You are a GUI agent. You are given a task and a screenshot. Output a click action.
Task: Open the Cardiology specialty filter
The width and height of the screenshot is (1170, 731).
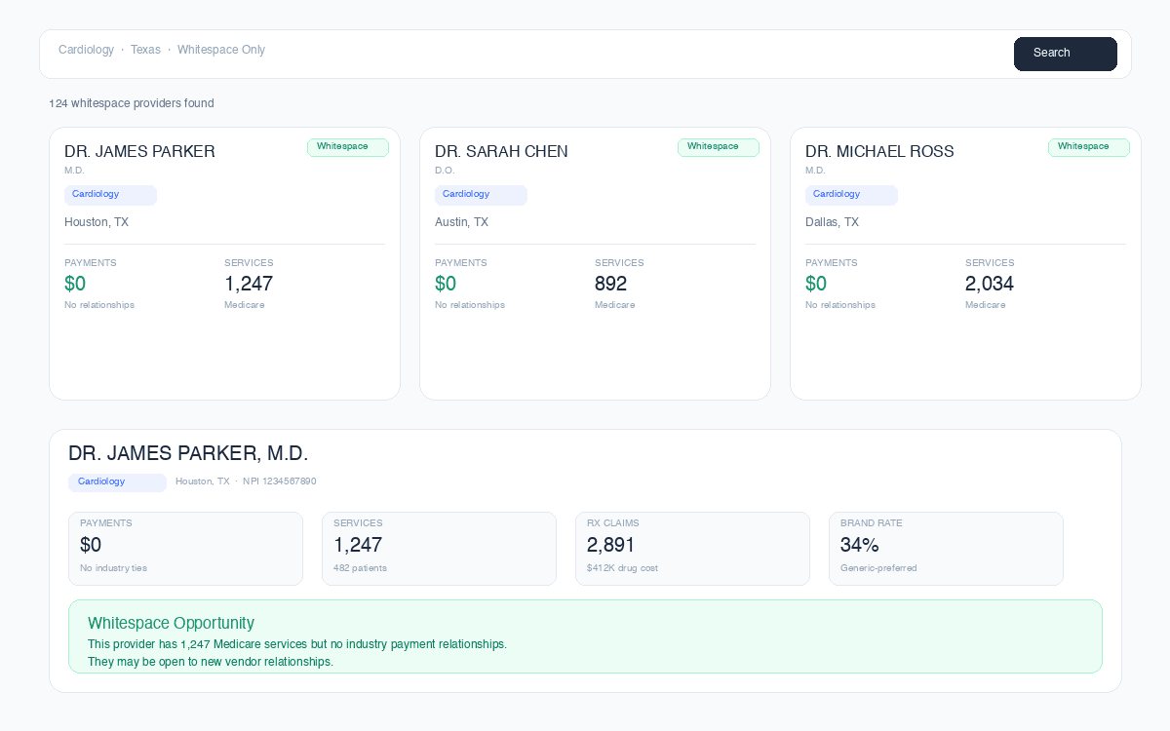(86, 50)
